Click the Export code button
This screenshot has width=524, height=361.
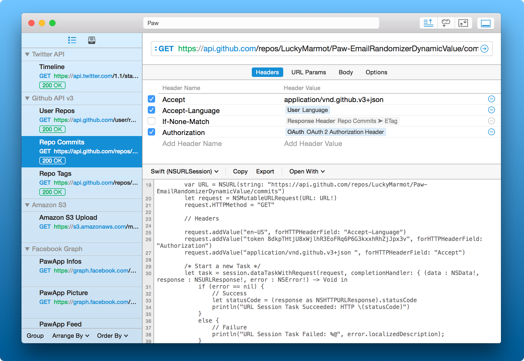(x=265, y=171)
